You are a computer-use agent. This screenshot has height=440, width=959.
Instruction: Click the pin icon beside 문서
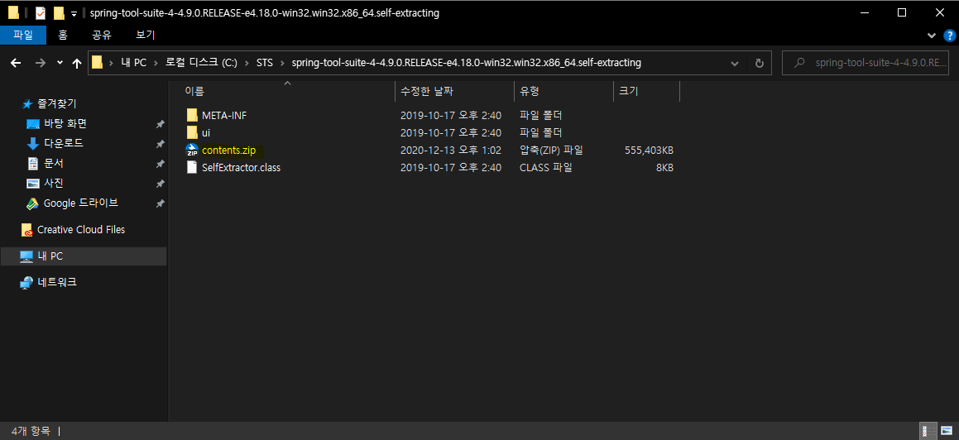tap(160, 164)
